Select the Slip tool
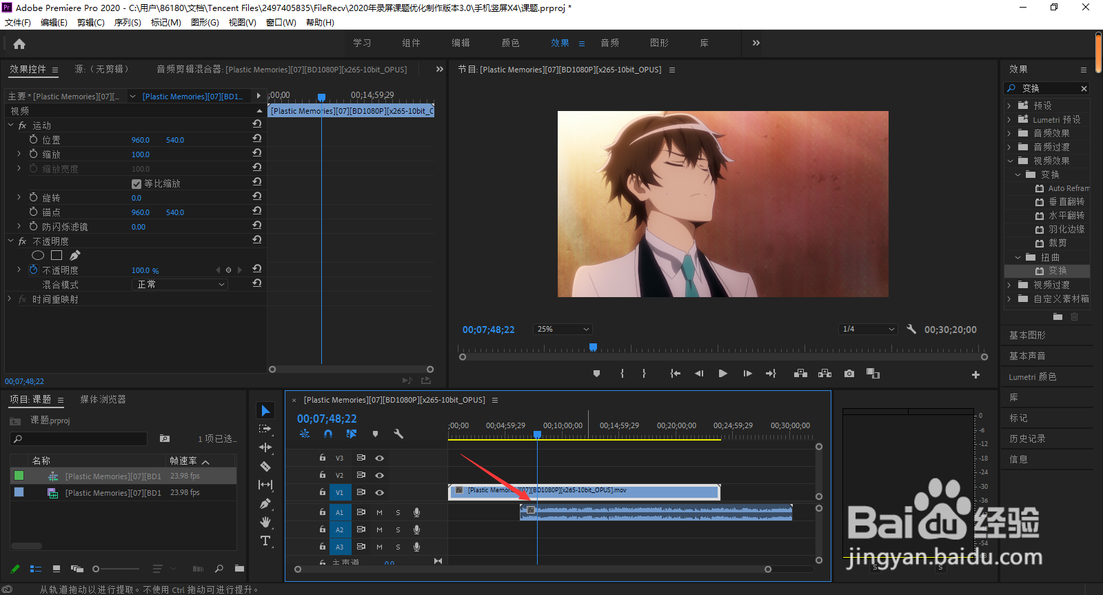The image size is (1103, 595). point(265,485)
